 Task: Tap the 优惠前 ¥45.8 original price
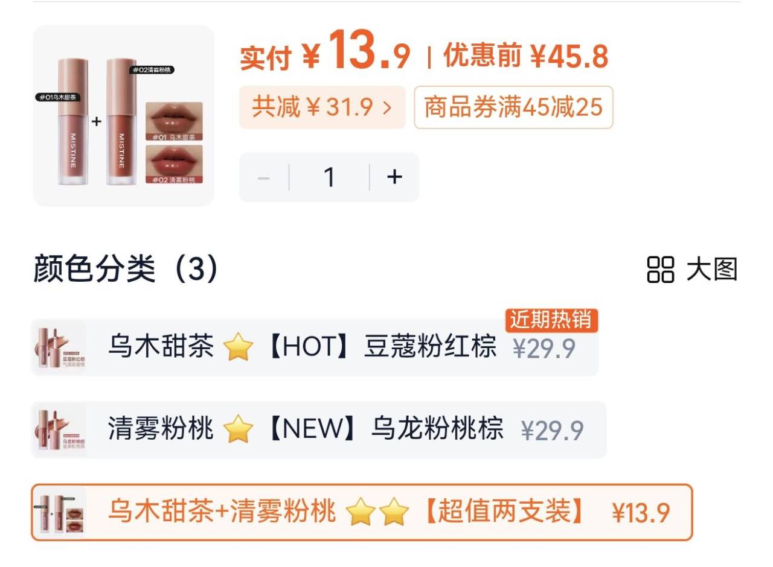(526, 57)
